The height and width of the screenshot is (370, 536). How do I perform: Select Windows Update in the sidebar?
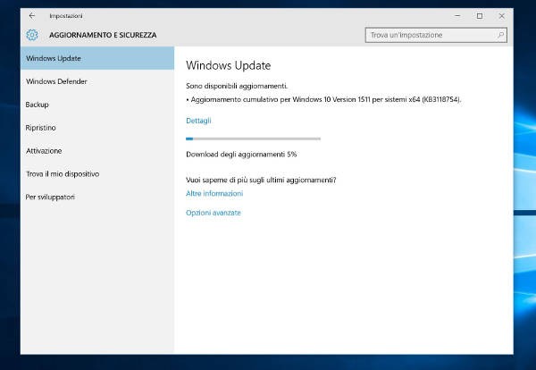[97, 58]
